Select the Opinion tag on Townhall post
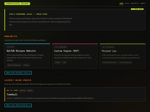Viewport: 150px width, 112px height. [x=30, y=90]
